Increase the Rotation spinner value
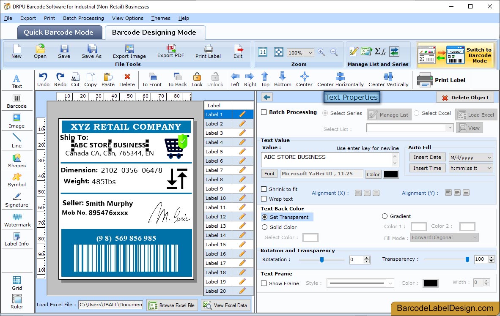 click(x=367, y=258)
